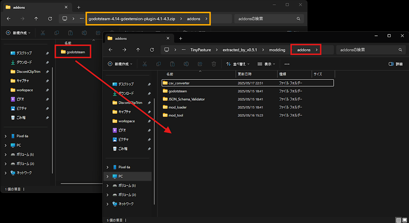Switch to large thumbnails view icon in status bar
Viewport: 409px width, 223px height.
pyautogui.click(x=404, y=220)
